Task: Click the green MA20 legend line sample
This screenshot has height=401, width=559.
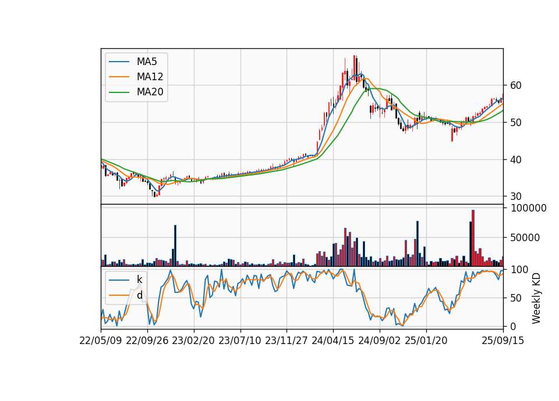Action: pyautogui.click(x=119, y=92)
